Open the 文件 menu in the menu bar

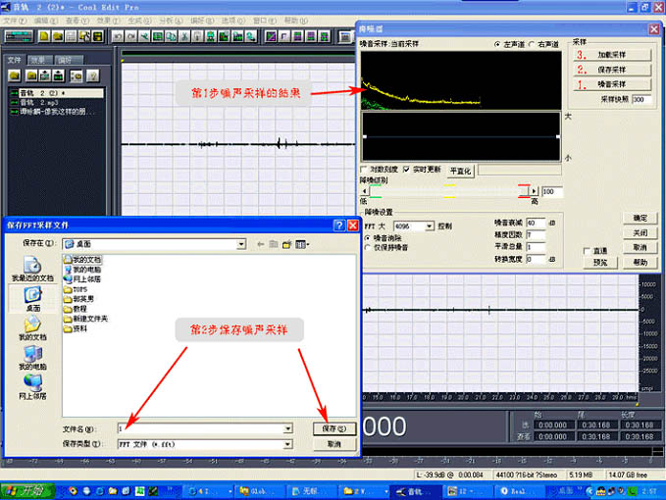tap(16, 21)
